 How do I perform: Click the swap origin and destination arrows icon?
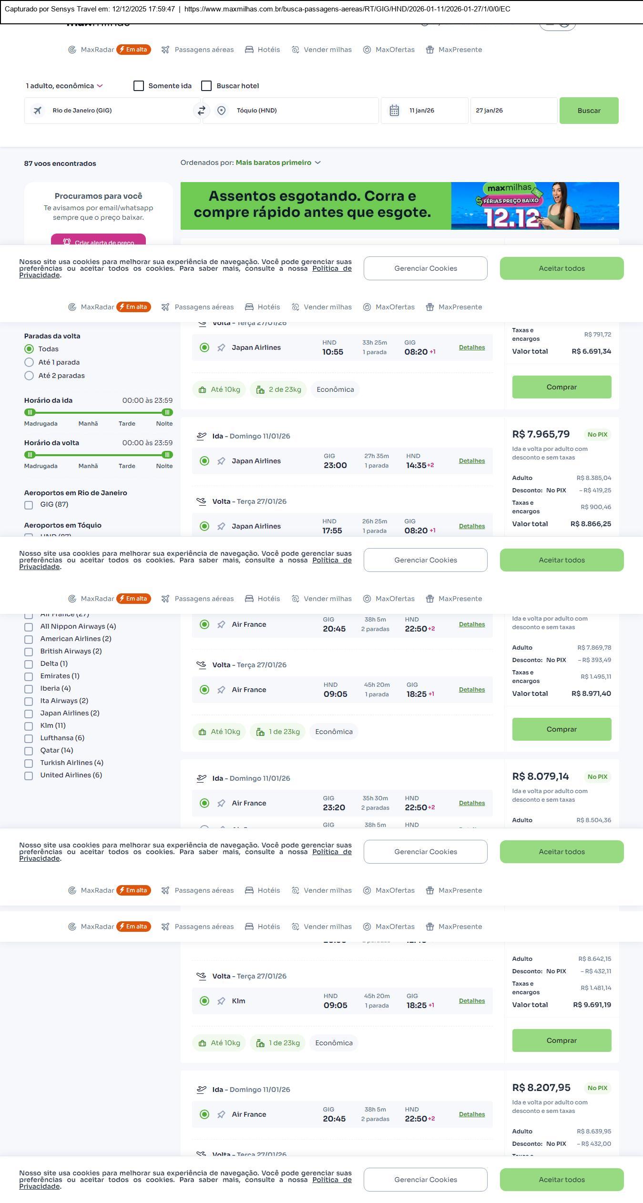click(x=202, y=111)
